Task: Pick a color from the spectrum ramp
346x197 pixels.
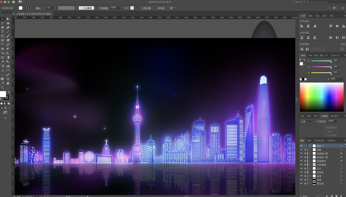Action: (321, 97)
